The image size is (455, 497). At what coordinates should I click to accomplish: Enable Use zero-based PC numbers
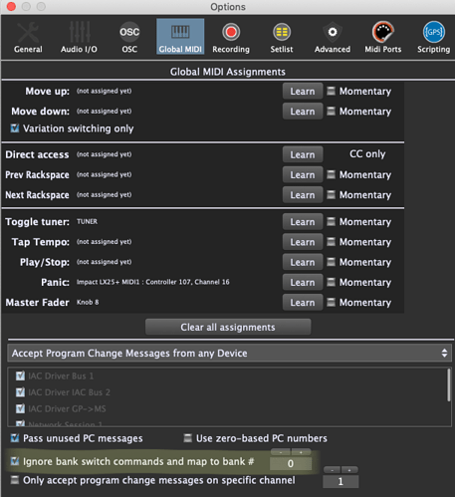pyautogui.click(x=188, y=438)
